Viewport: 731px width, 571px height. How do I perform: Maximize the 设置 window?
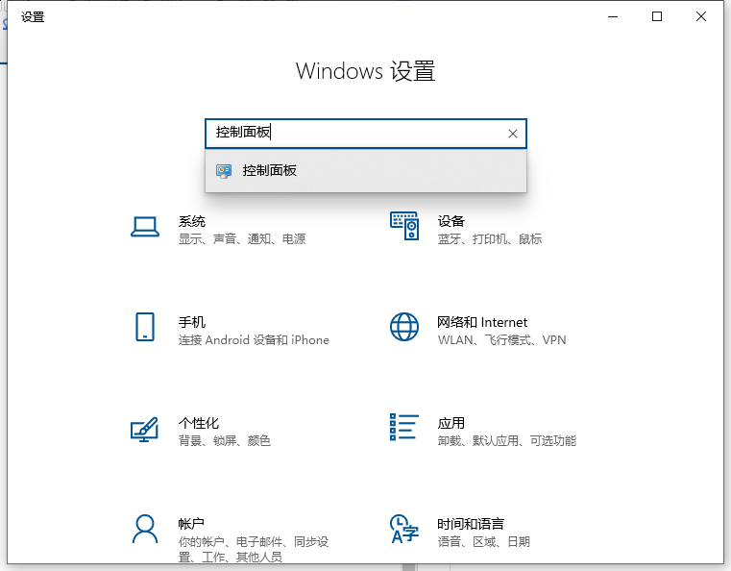657,16
